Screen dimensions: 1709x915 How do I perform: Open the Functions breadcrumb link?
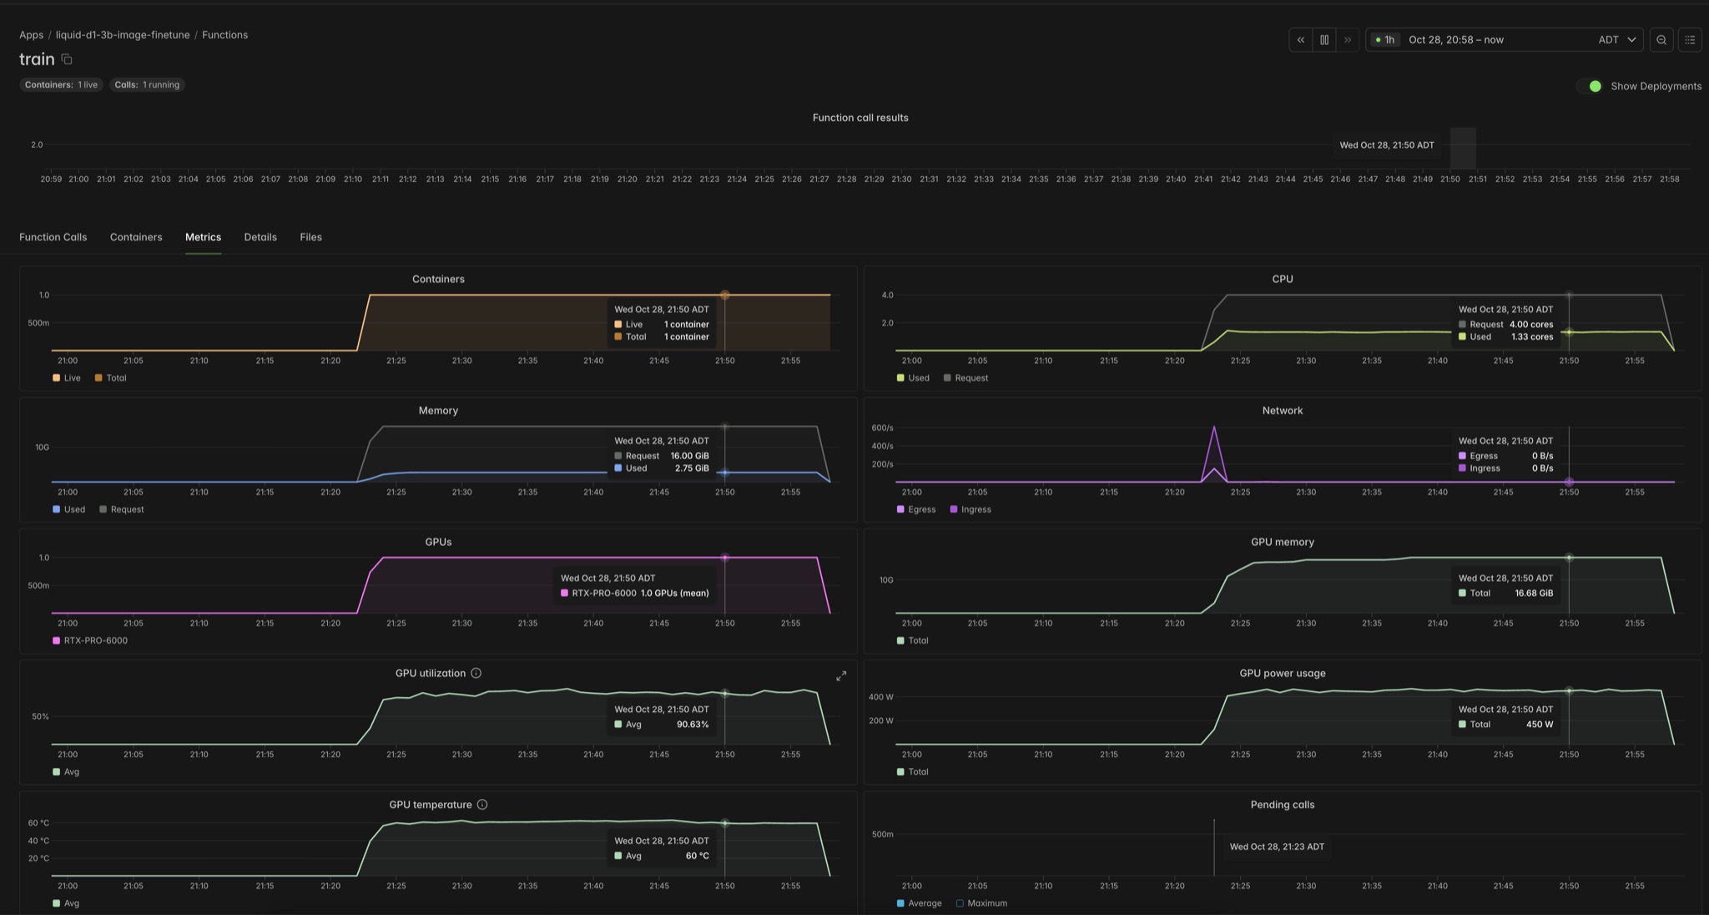coord(224,35)
